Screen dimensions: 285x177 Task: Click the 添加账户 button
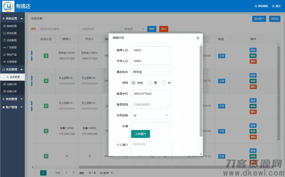tap(259, 19)
